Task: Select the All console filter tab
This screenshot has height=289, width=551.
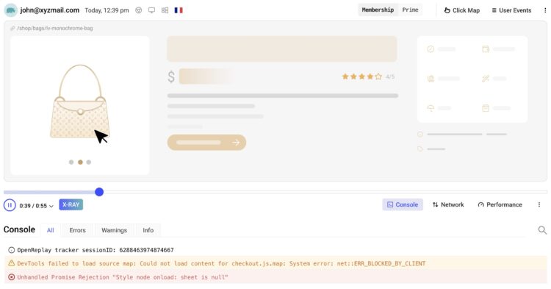Action: click(x=50, y=230)
